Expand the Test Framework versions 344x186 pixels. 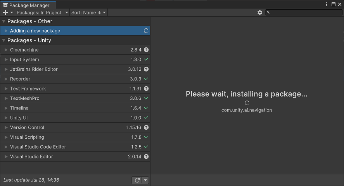[x=6, y=89]
